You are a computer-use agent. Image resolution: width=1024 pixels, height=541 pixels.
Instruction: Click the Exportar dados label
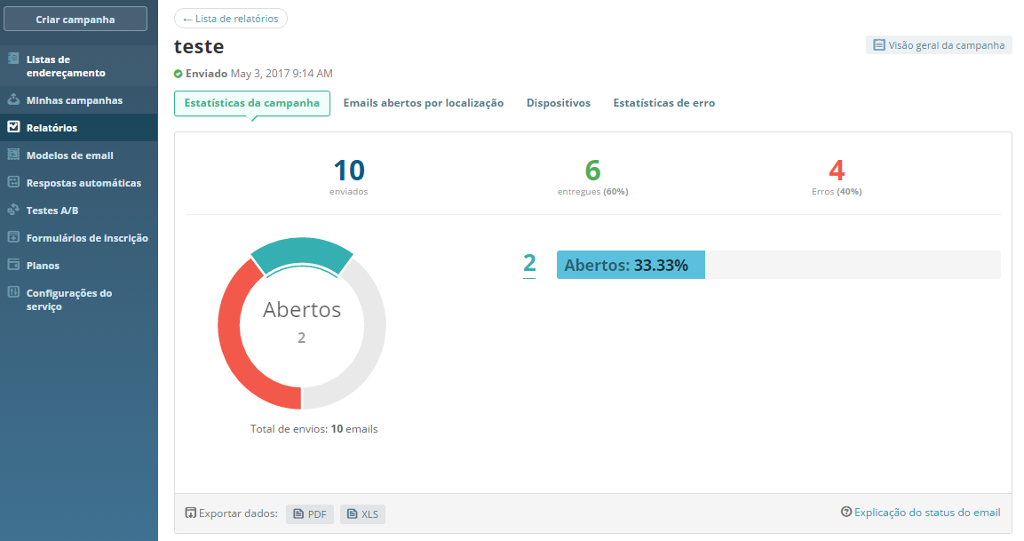[x=238, y=513]
